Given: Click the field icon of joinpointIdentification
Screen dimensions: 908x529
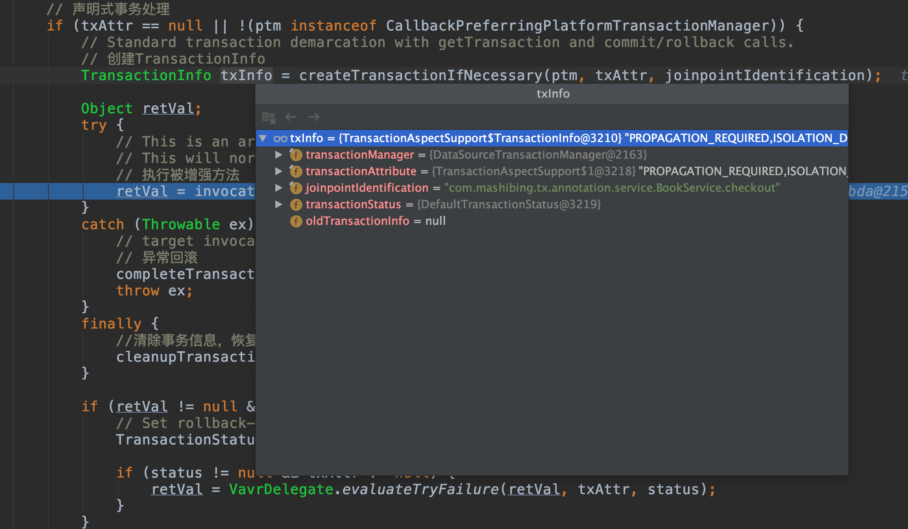Looking at the screenshot, I should coord(296,188).
